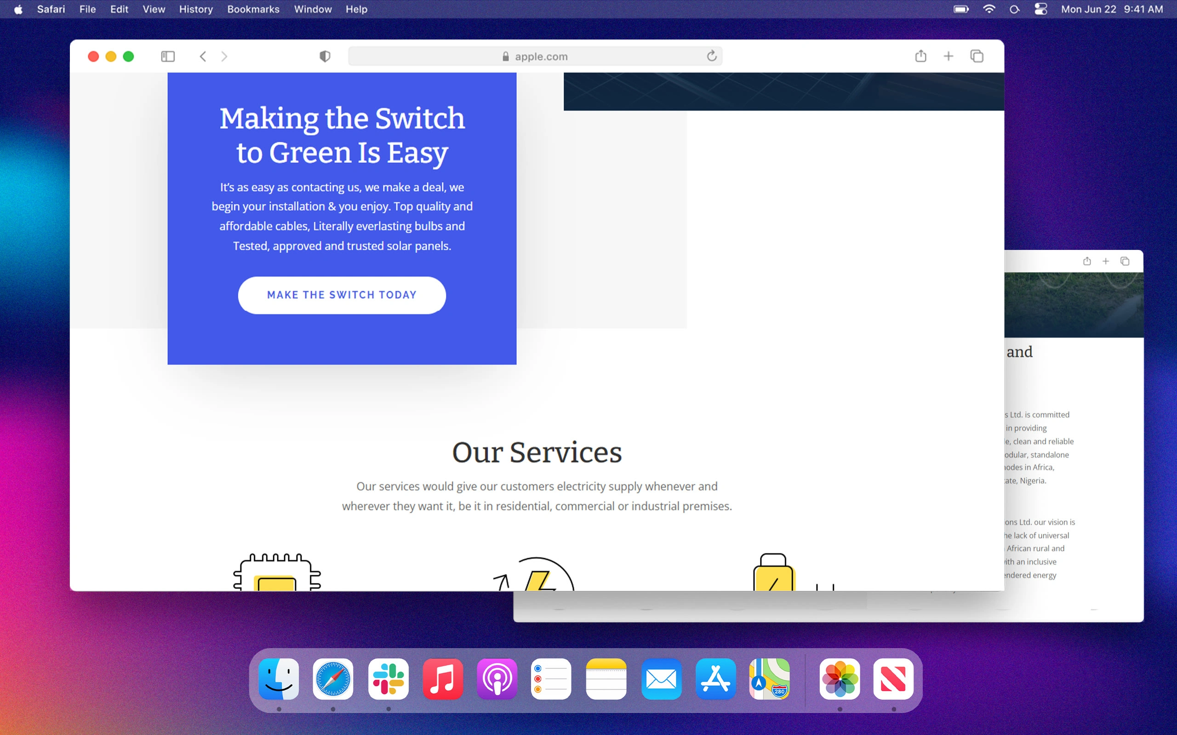Open the Apple menu
The width and height of the screenshot is (1177, 735).
[18, 9]
